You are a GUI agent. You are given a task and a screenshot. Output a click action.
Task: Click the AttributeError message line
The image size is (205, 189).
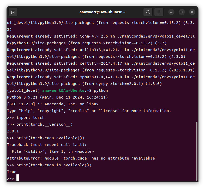(x=82, y=158)
